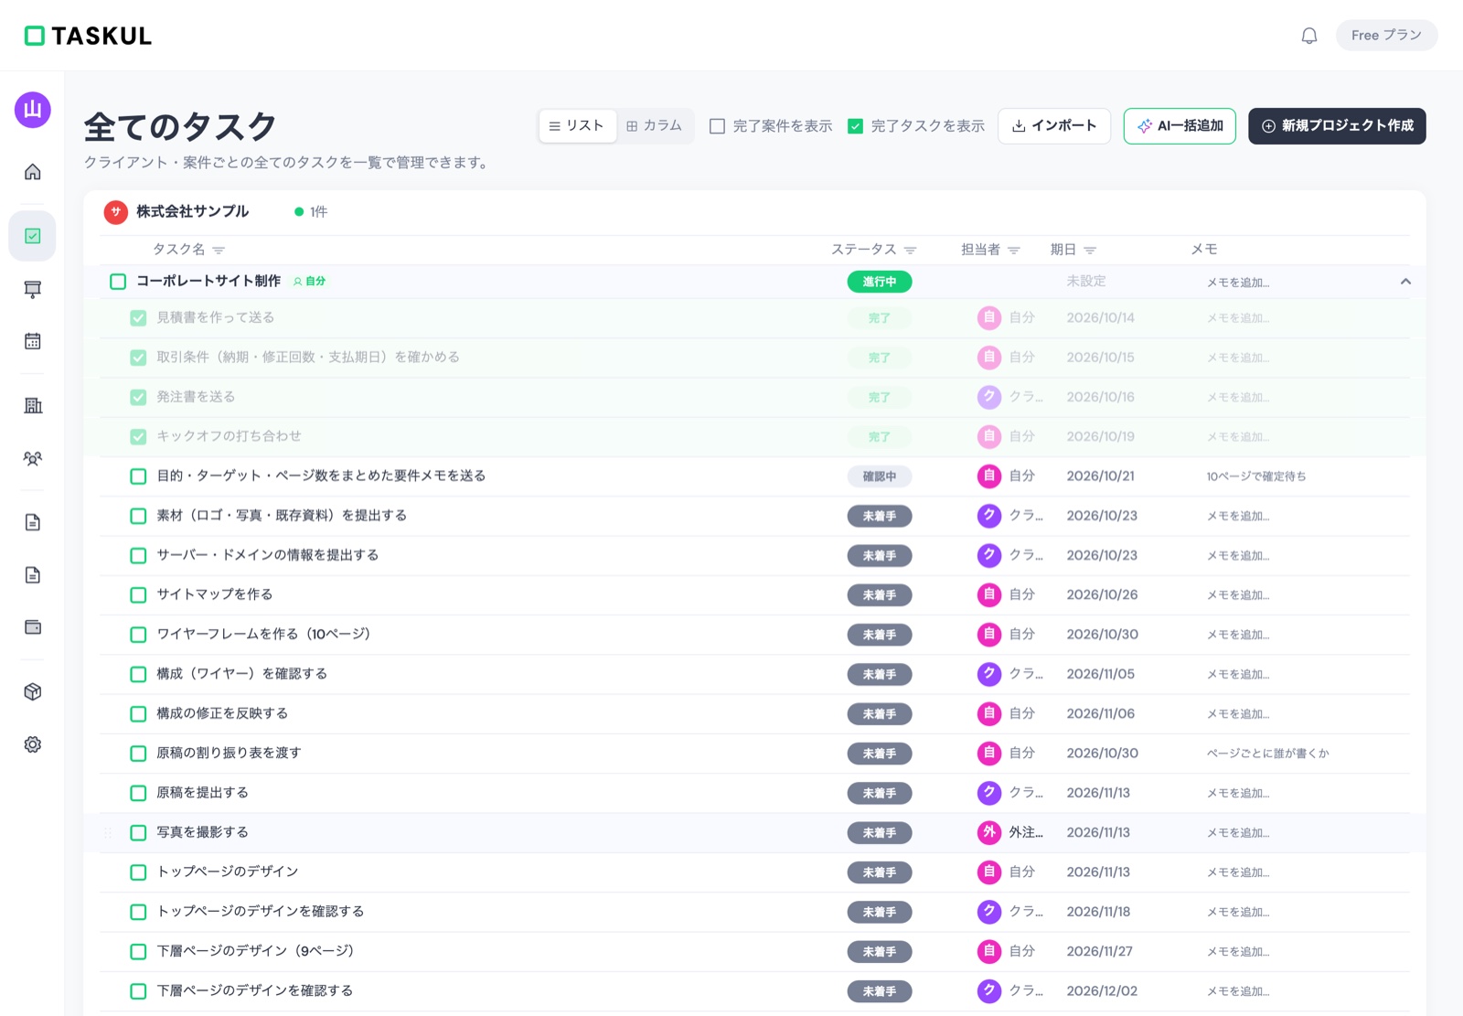Click assignee avatar on 構成の修正を反映する row

coord(988,713)
